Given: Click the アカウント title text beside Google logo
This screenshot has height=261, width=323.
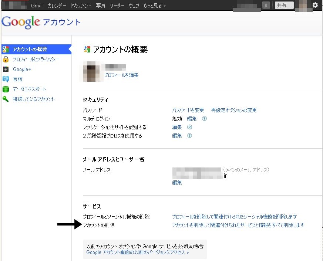Looking at the screenshot, I should 61,22.
